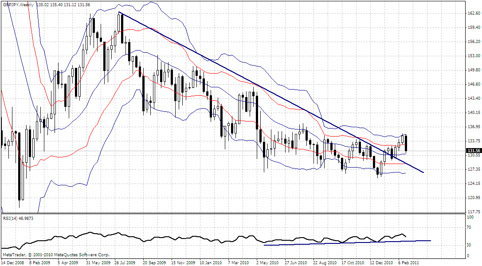Click the 31 May 2009 date label

pyautogui.click(x=98, y=262)
